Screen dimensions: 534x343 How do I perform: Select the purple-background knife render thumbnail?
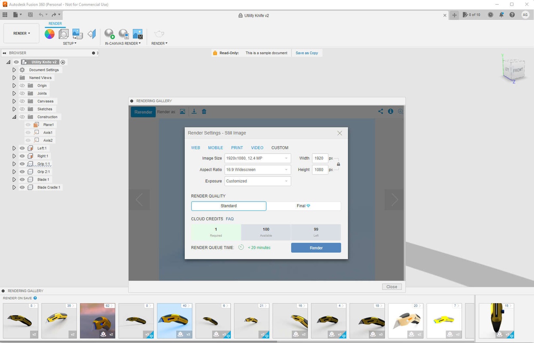click(x=97, y=321)
